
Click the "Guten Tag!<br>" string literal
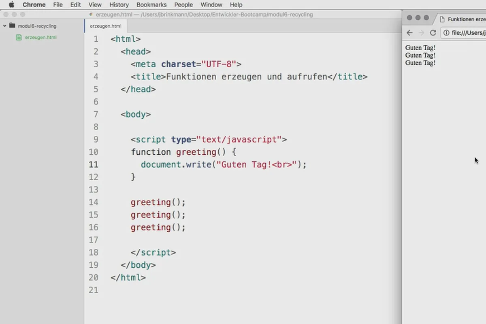(257, 165)
